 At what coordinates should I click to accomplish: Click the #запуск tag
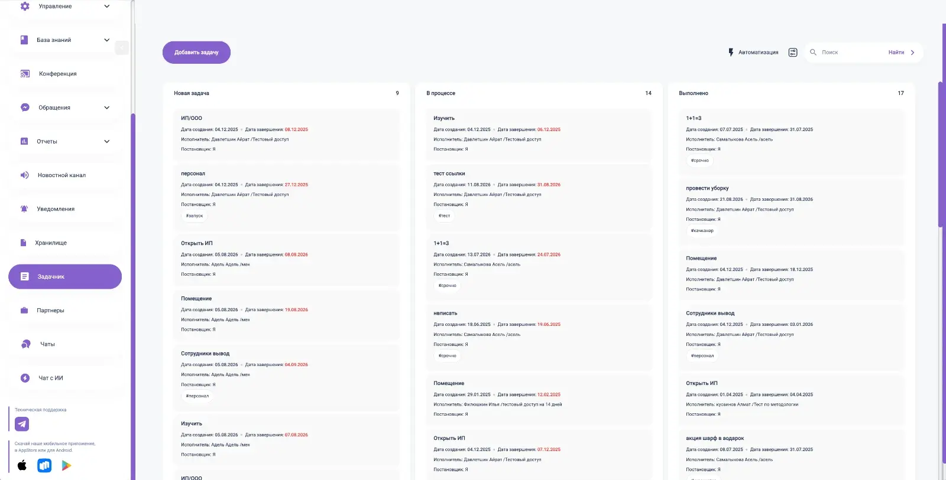click(x=195, y=216)
